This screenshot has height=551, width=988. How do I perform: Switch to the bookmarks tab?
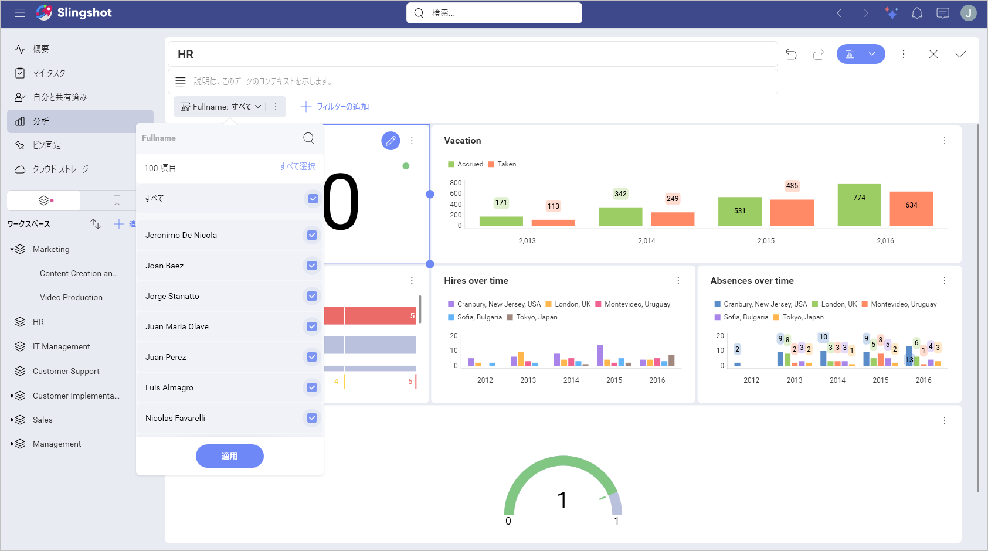pos(117,200)
